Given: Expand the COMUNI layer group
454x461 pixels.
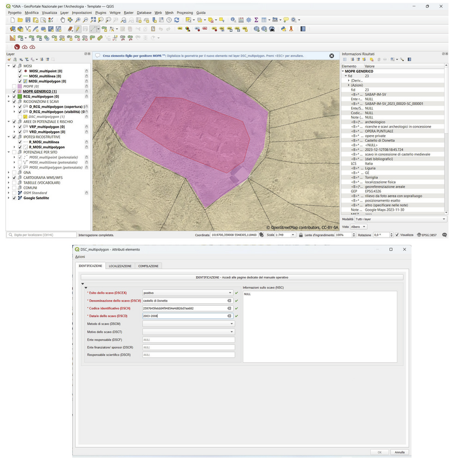Looking at the screenshot, I should pos(9,188).
